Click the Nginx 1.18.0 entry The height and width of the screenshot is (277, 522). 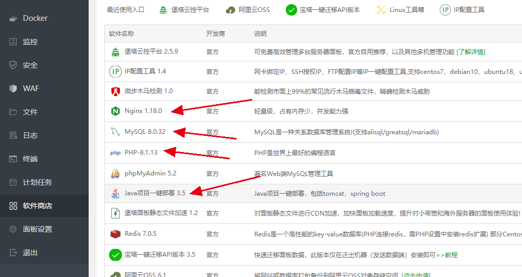click(x=143, y=111)
